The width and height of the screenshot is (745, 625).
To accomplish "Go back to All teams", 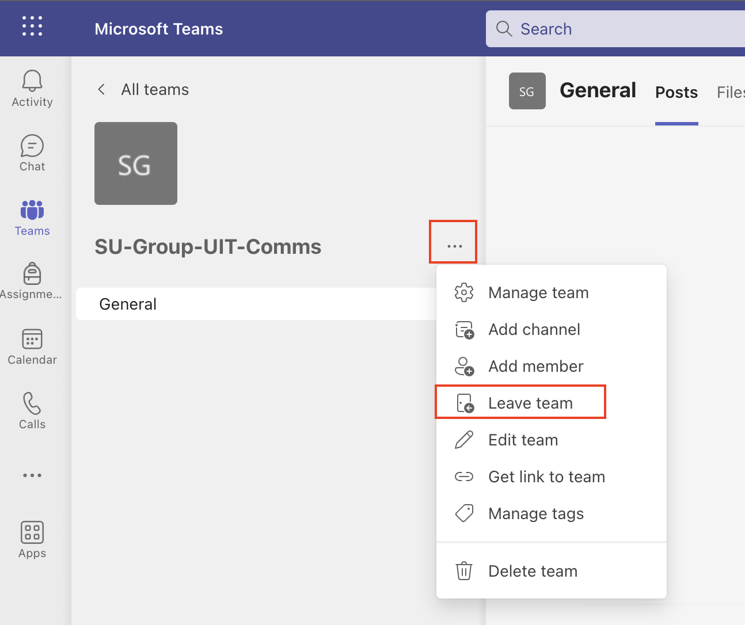I will [143, 90].
